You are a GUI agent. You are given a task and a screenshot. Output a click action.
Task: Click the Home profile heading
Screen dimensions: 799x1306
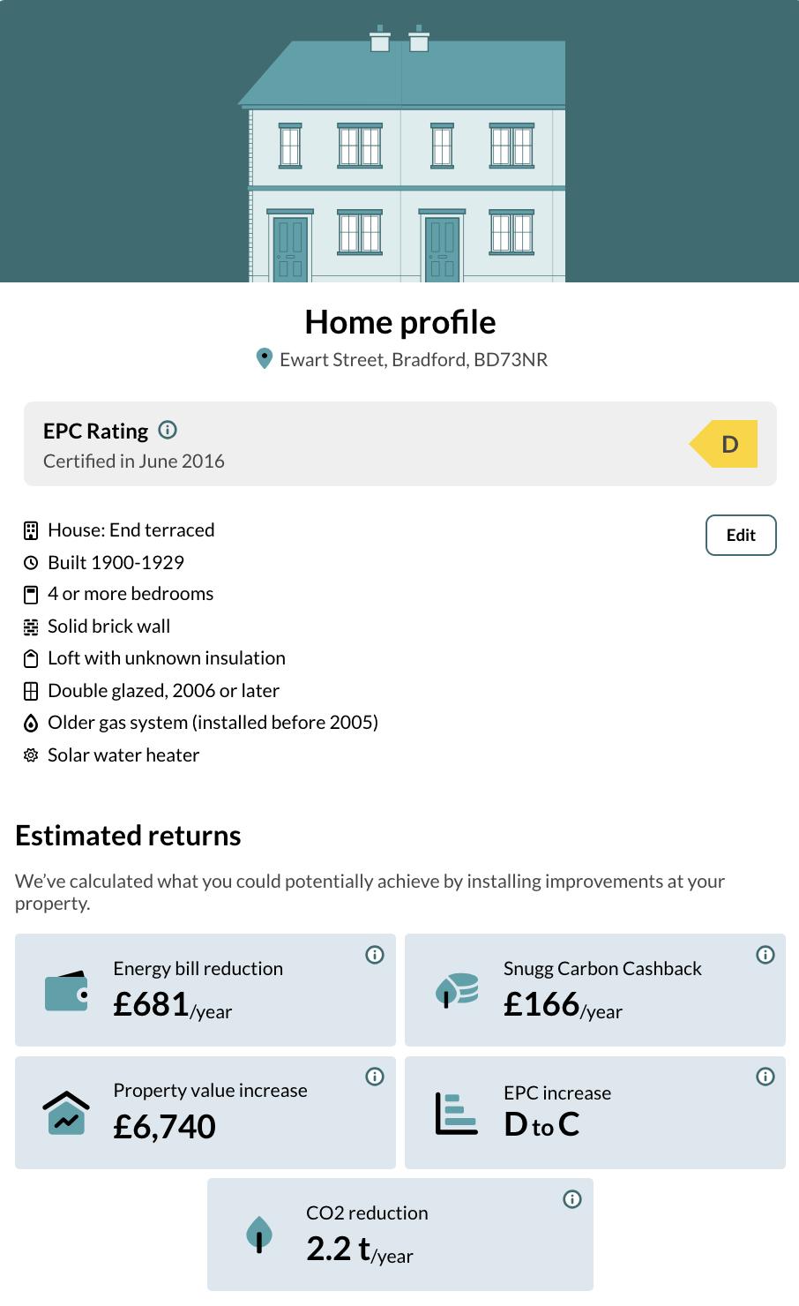tap(399, 322)
